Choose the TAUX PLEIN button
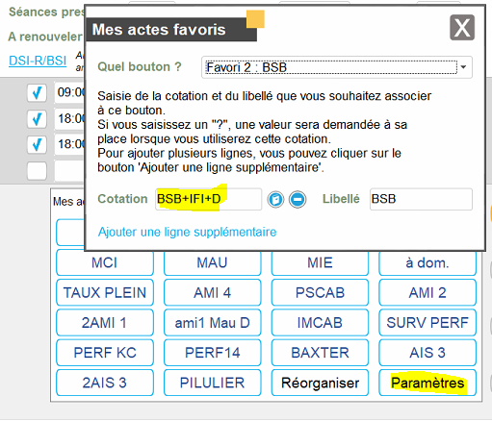 point(105,293)
